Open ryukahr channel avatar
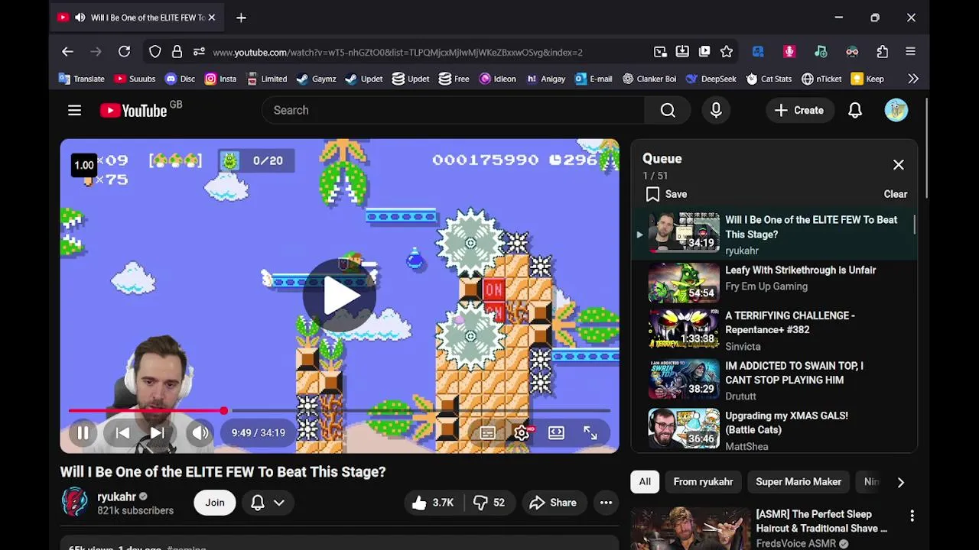Viewport: 979px width, 550px height. (75, 503)
